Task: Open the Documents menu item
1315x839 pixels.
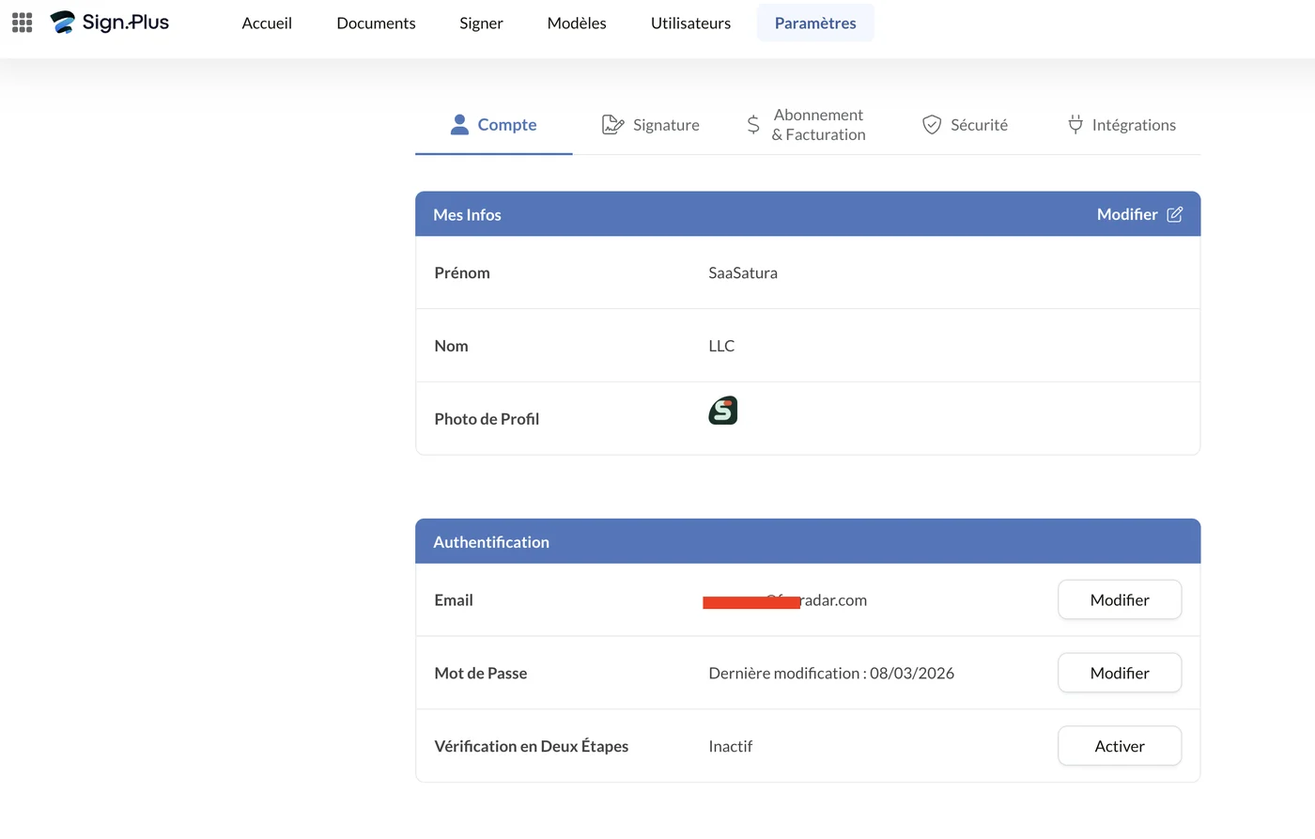Action: pyautogui.click(x=376, y=23)
